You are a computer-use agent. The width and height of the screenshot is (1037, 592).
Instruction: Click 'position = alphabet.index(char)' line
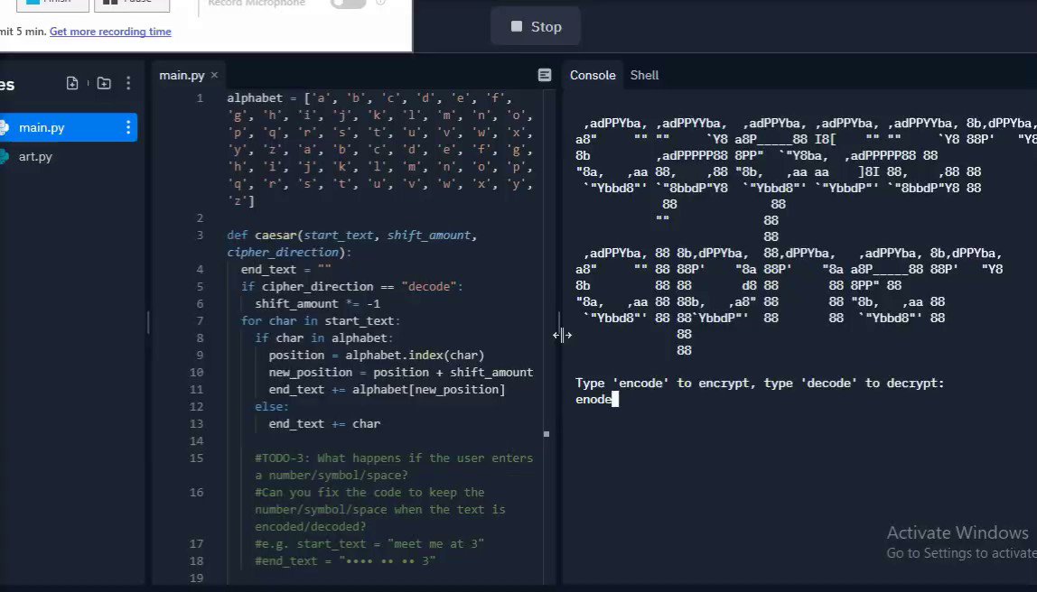(x=377, y=356)
